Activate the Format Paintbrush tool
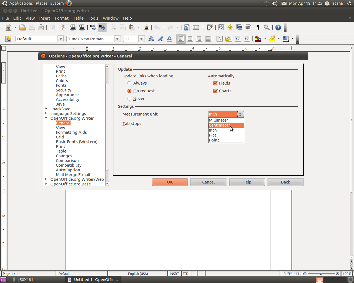This screenshot has width=354, height=283. click(x=146, y=27)
